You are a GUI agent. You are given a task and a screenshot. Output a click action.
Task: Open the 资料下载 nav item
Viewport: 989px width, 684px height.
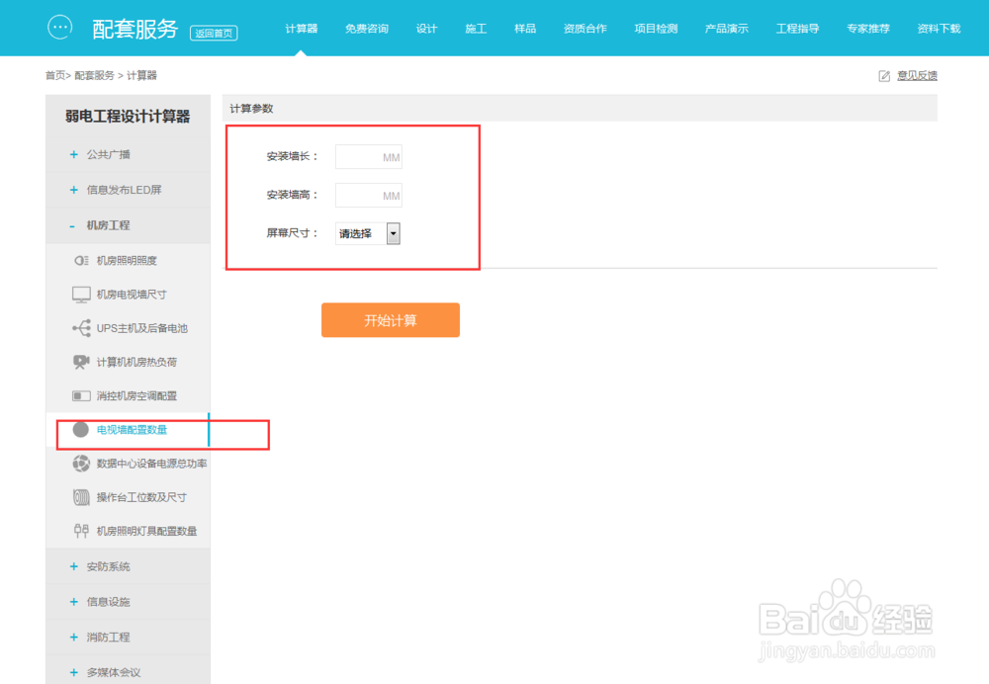tap(939, 29)
